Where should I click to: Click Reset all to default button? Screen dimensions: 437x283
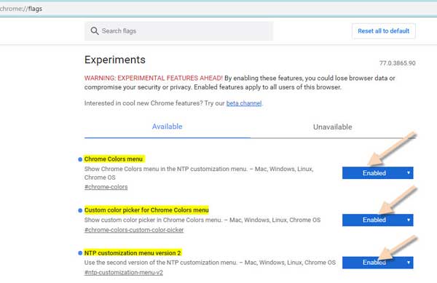pyautogui.click(x=384, y=31)
